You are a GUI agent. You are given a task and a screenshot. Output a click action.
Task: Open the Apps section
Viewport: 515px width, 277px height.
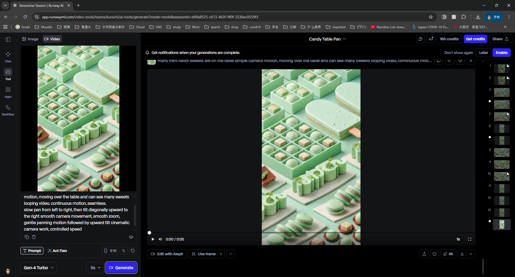[x=8, y=92]
